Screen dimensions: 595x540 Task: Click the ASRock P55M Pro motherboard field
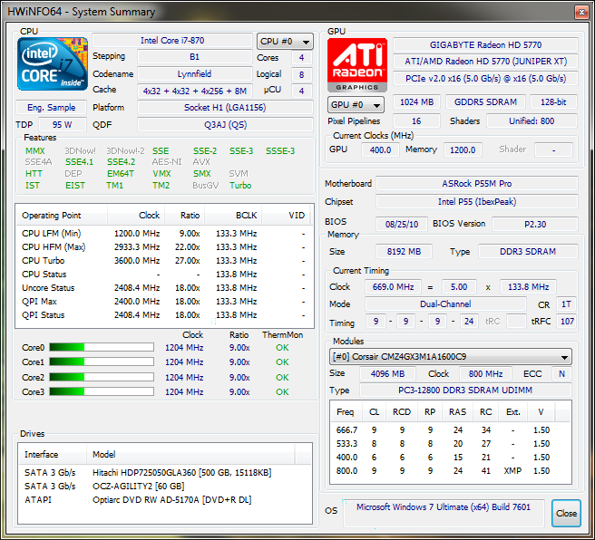[476, 184]
